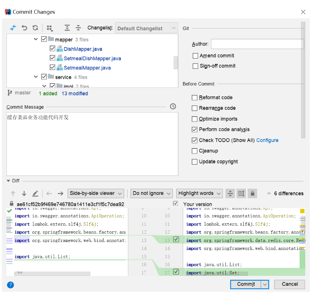Toggle the Your version checkbox
The height and width of the screenshot is (299, 319).
[x=175, y=204]
